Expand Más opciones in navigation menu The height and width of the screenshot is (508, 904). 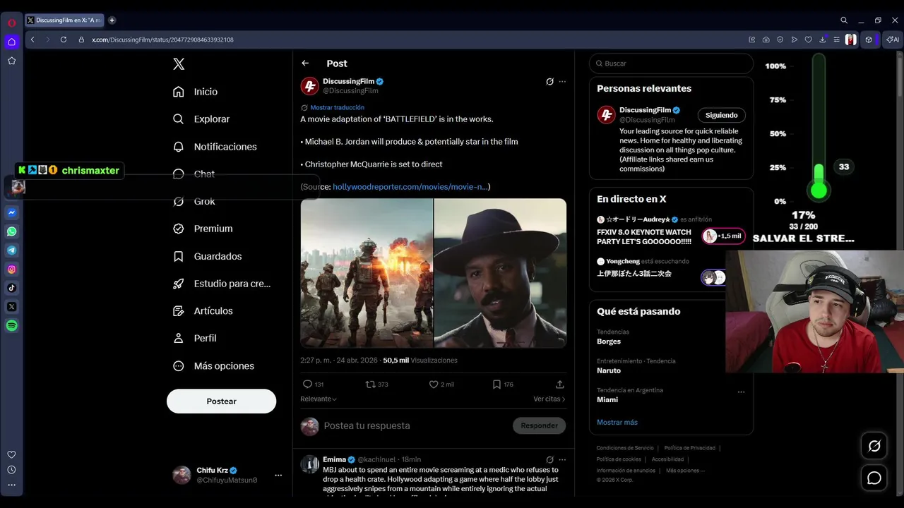[214, 365]
